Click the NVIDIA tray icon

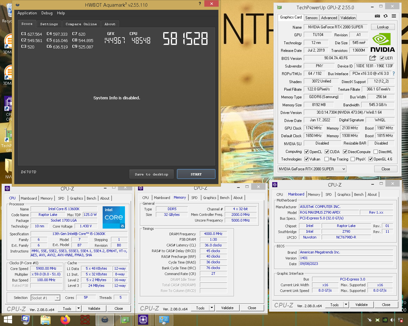(x=385, y=320)
